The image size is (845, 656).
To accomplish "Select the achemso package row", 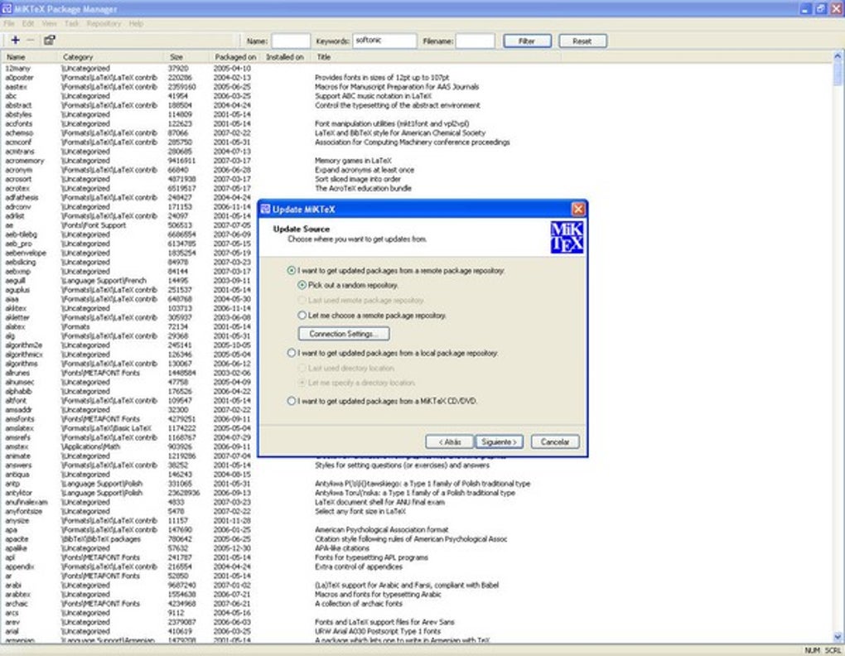I will point(417,133).
